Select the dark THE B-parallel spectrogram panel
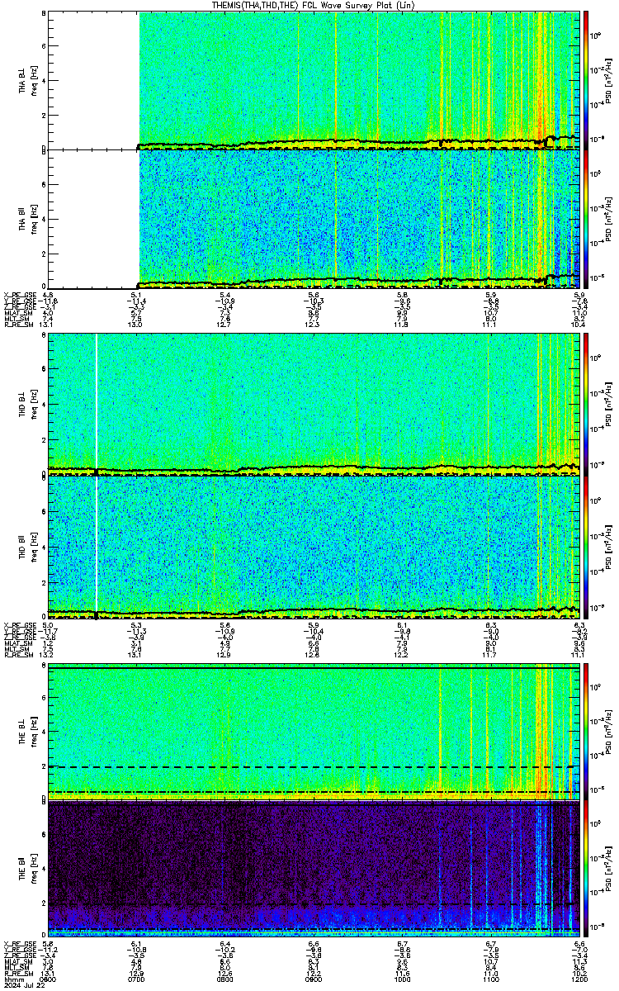 (x=314, y=869)
